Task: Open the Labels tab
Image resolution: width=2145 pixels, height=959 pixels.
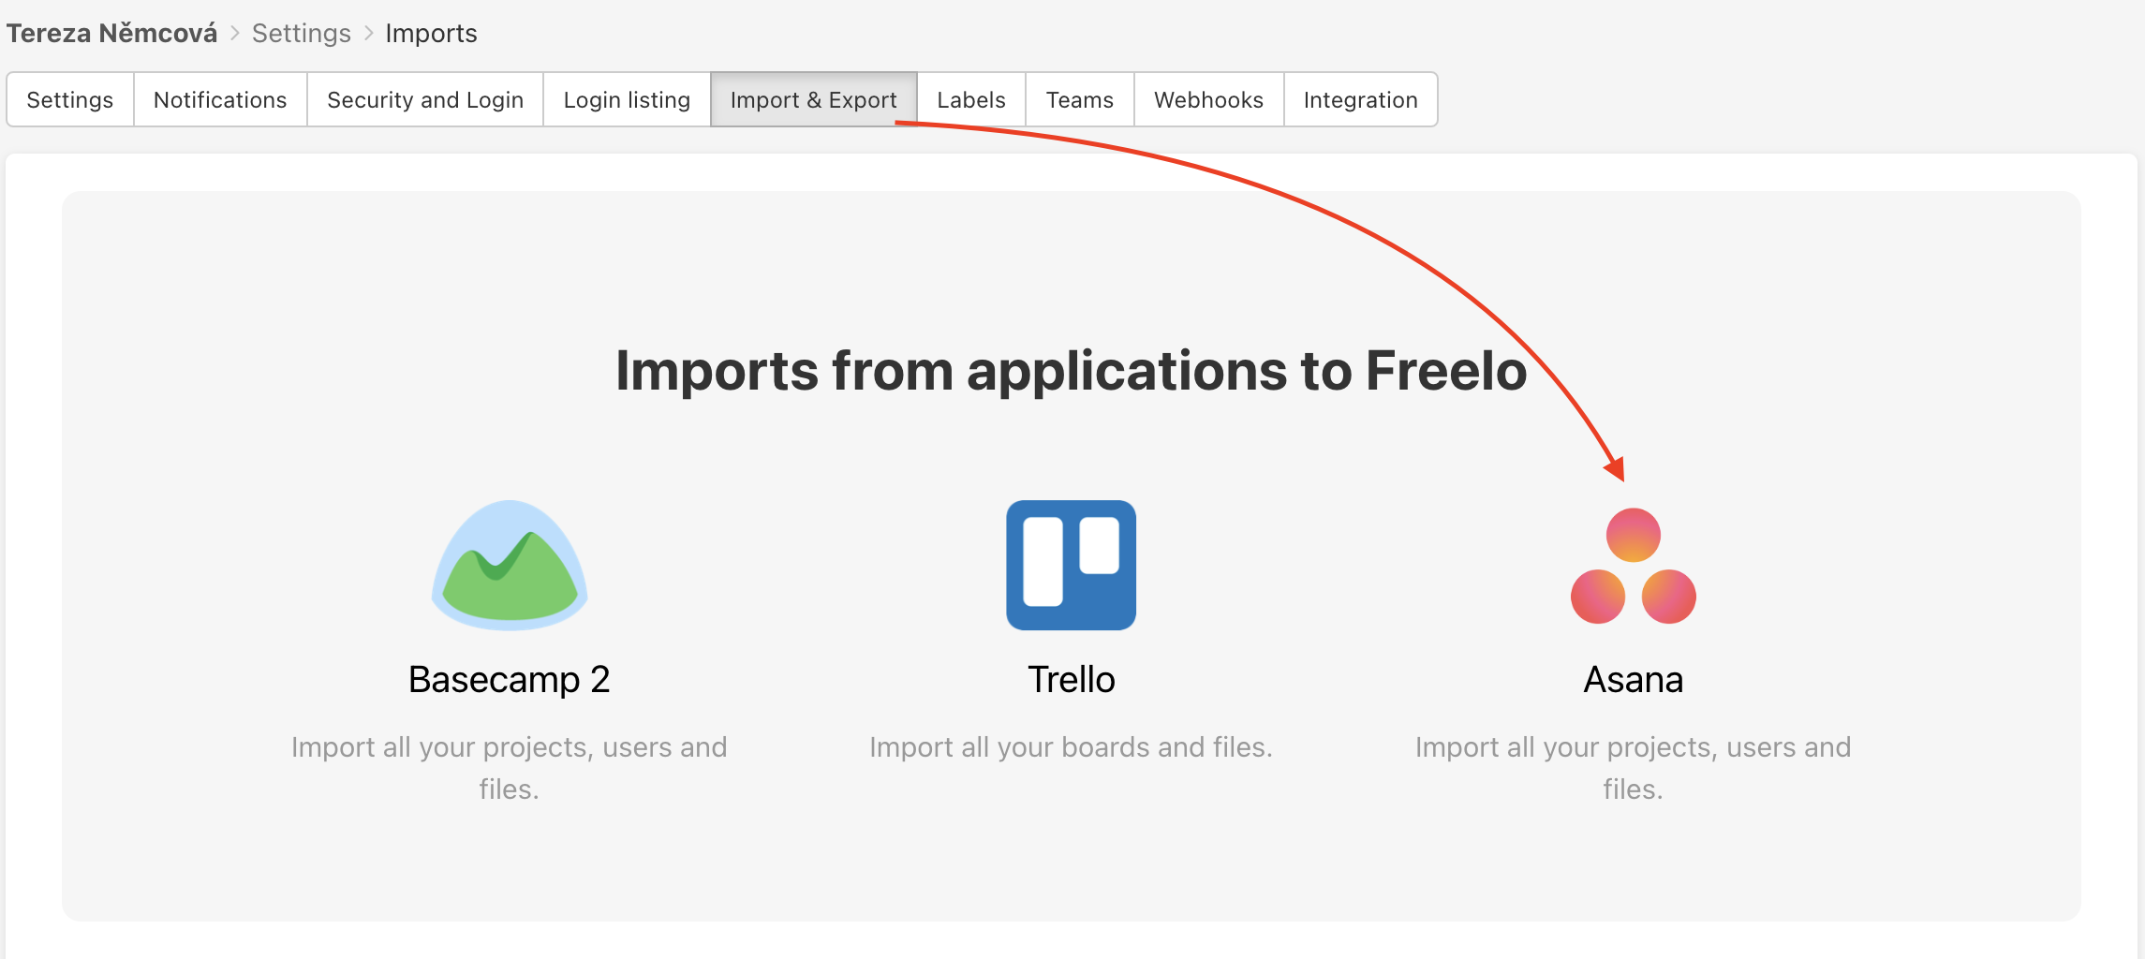Action: pos(971,99)
